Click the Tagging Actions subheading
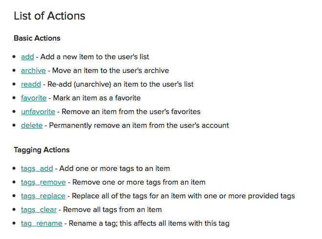The height and width of the screenshot is (239, 322). tap(42, 150)
